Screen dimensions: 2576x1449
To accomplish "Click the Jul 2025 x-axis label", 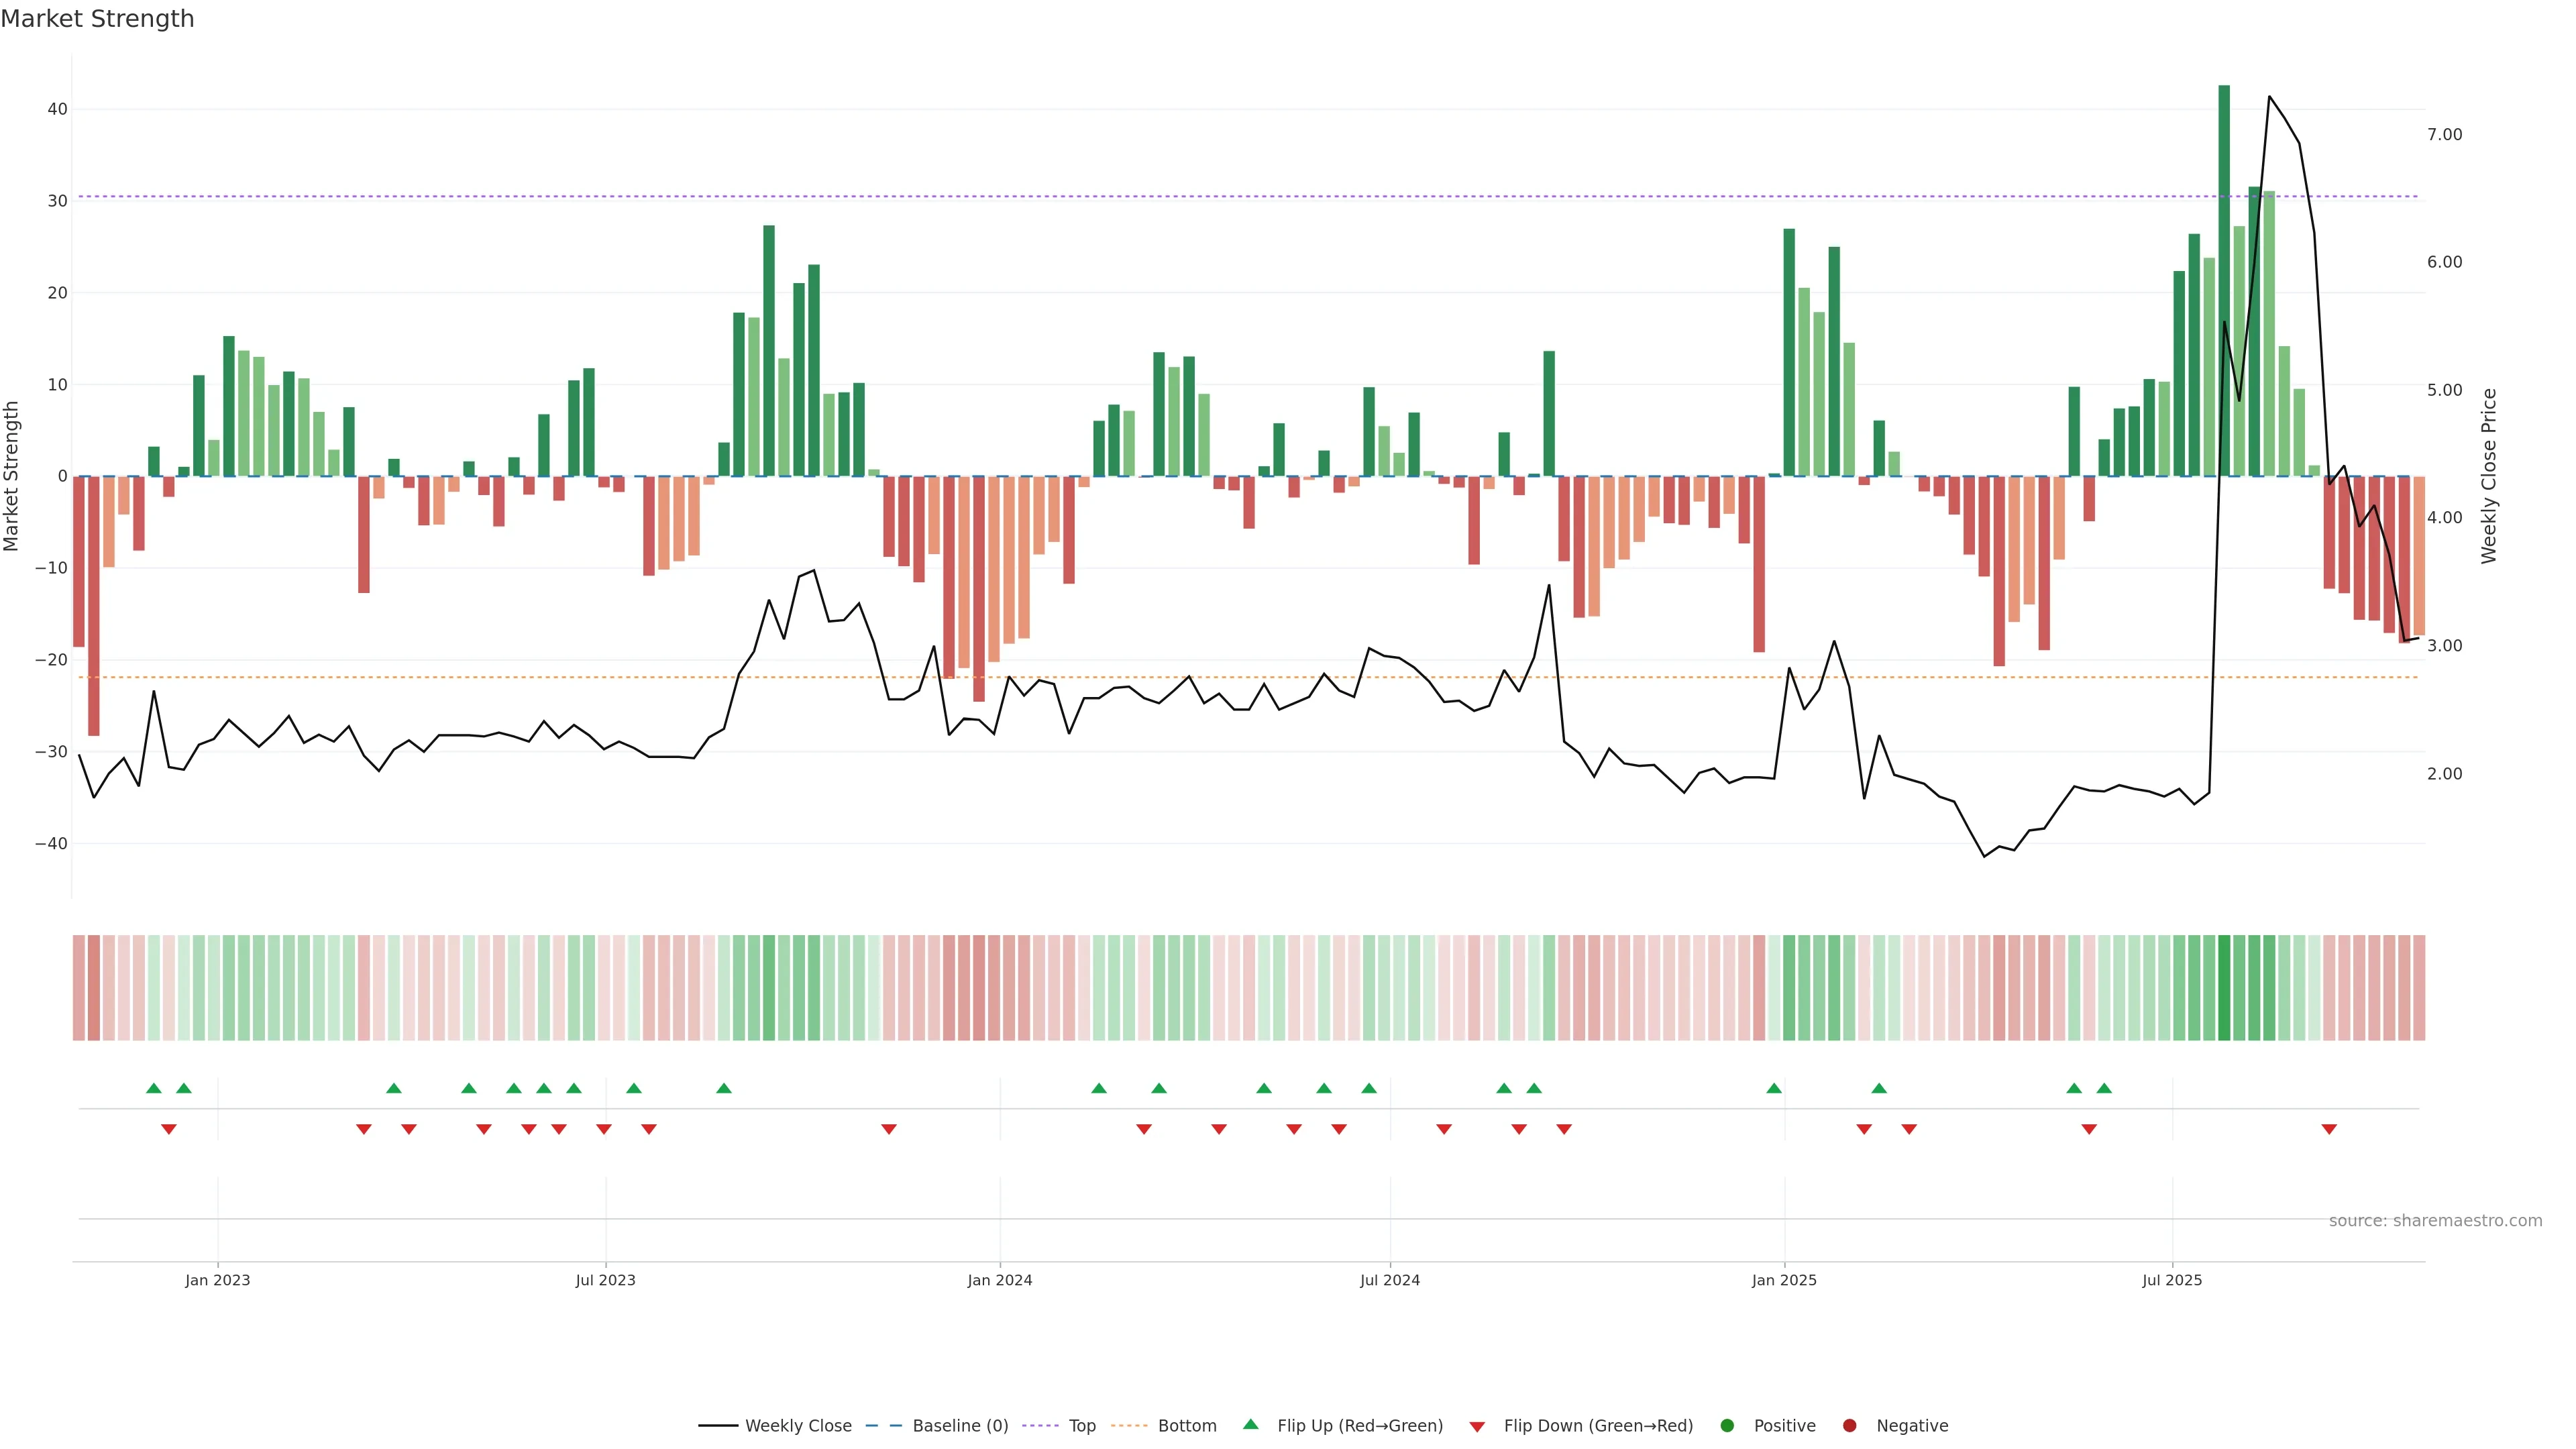I will pos(2172,1280).
